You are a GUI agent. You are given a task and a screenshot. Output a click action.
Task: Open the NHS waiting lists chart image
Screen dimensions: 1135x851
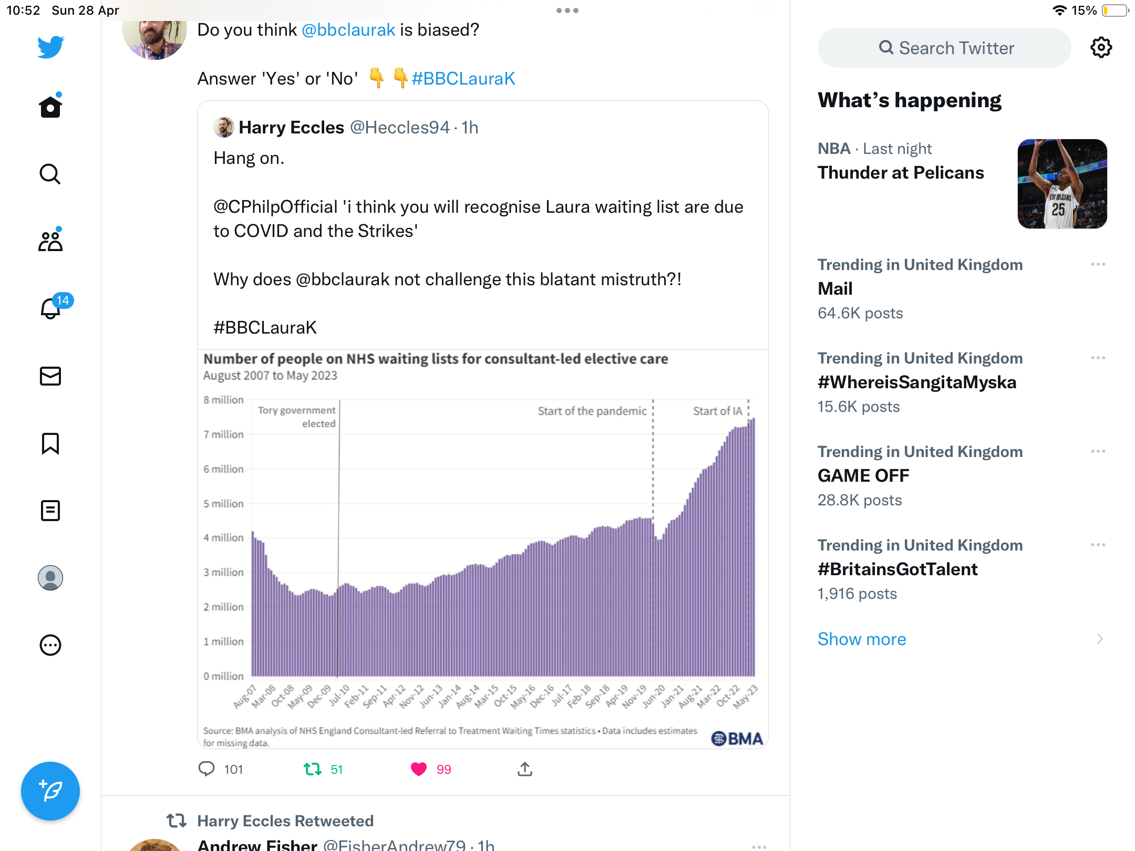(x=483, y=549)
